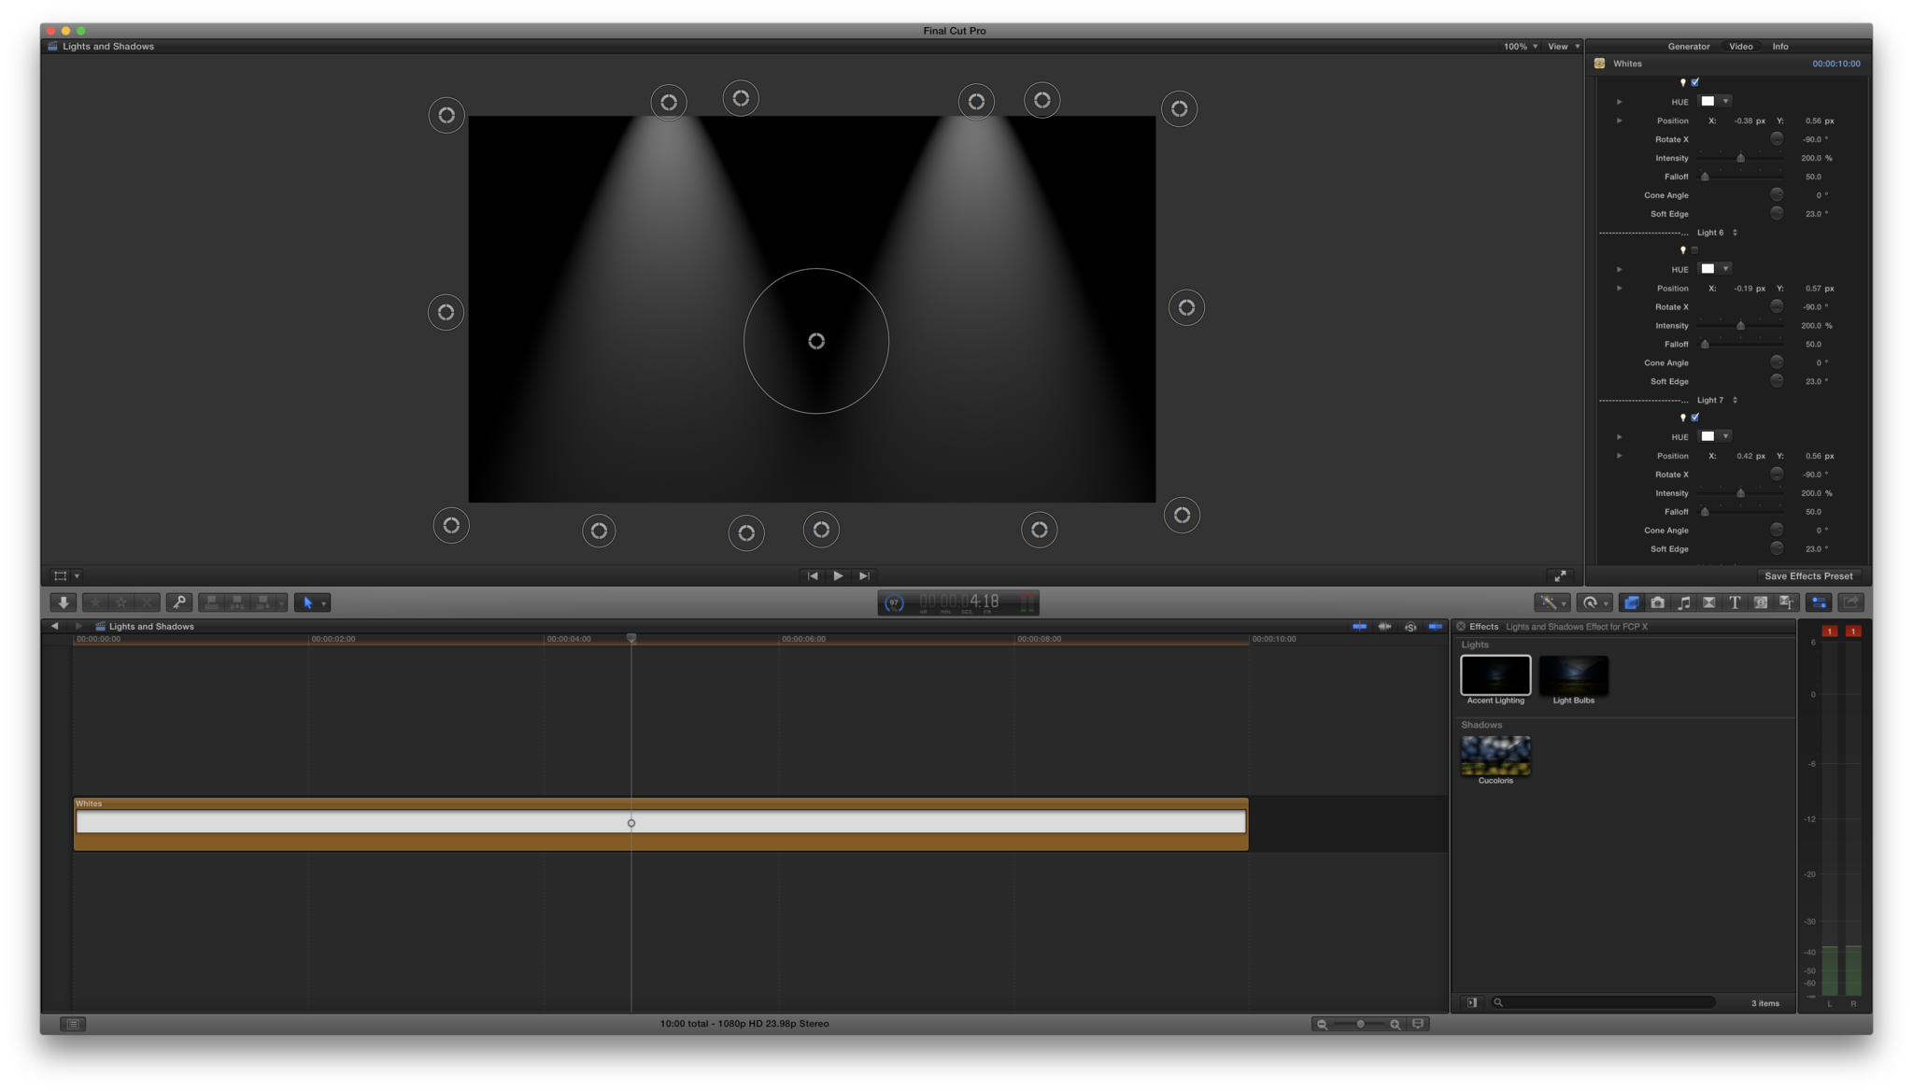Open the Music and Sound browser
The image size is (1913, 1092).
[x=1683, y=603]
